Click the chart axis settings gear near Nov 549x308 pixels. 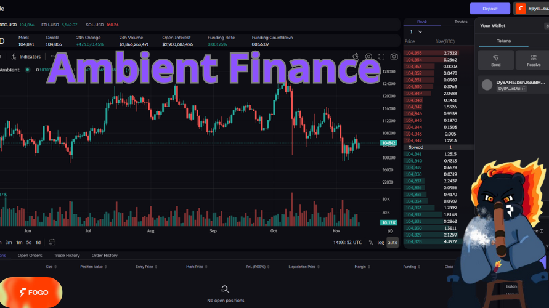click(390, 231)
